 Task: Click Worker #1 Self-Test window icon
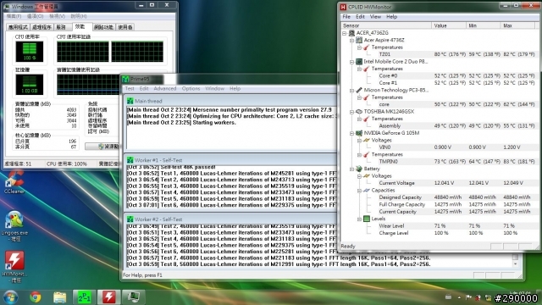130,160
